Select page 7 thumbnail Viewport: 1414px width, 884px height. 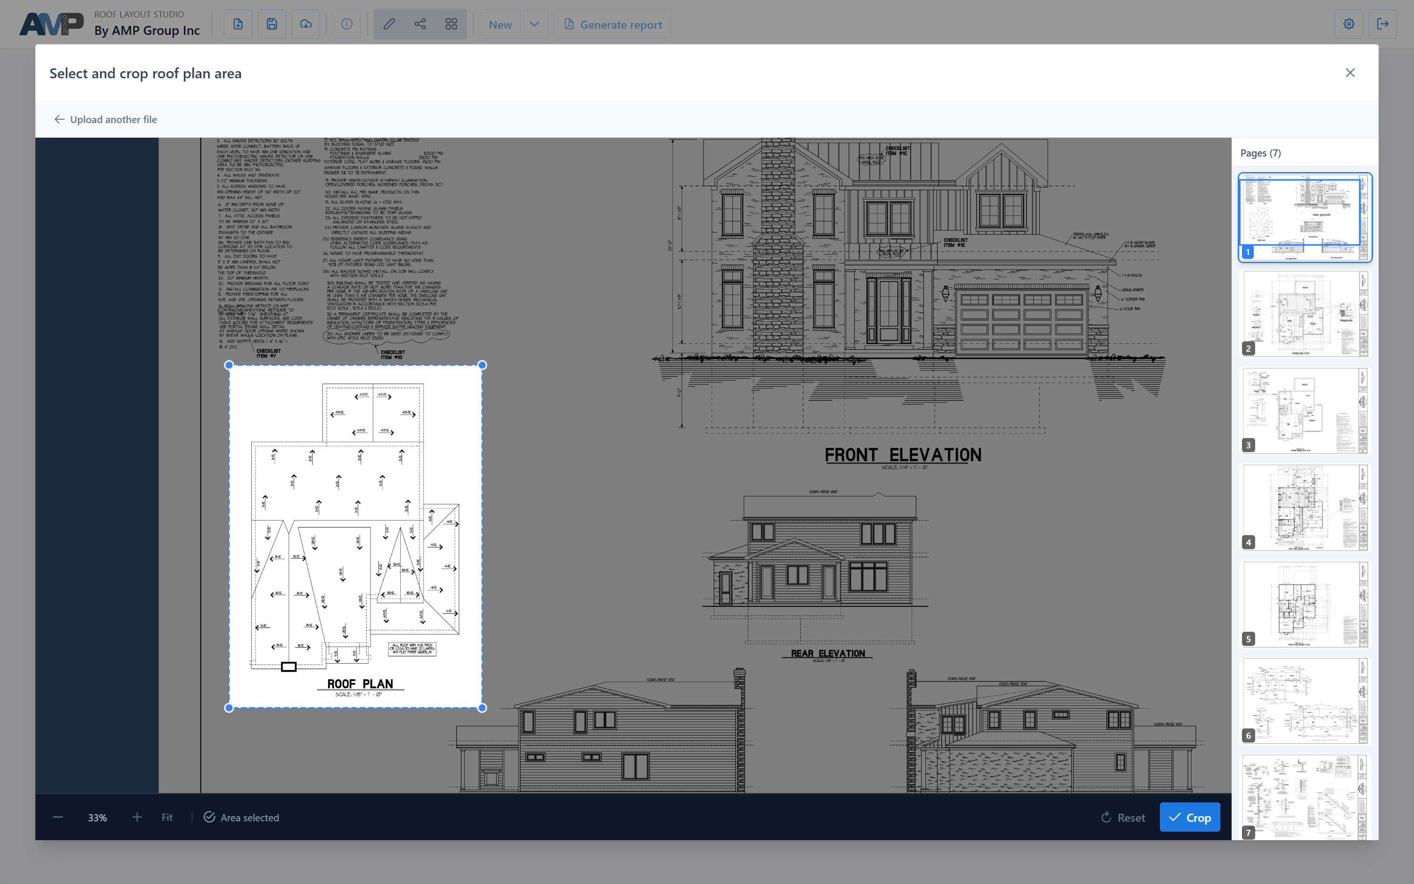[x=1305, y=797]
